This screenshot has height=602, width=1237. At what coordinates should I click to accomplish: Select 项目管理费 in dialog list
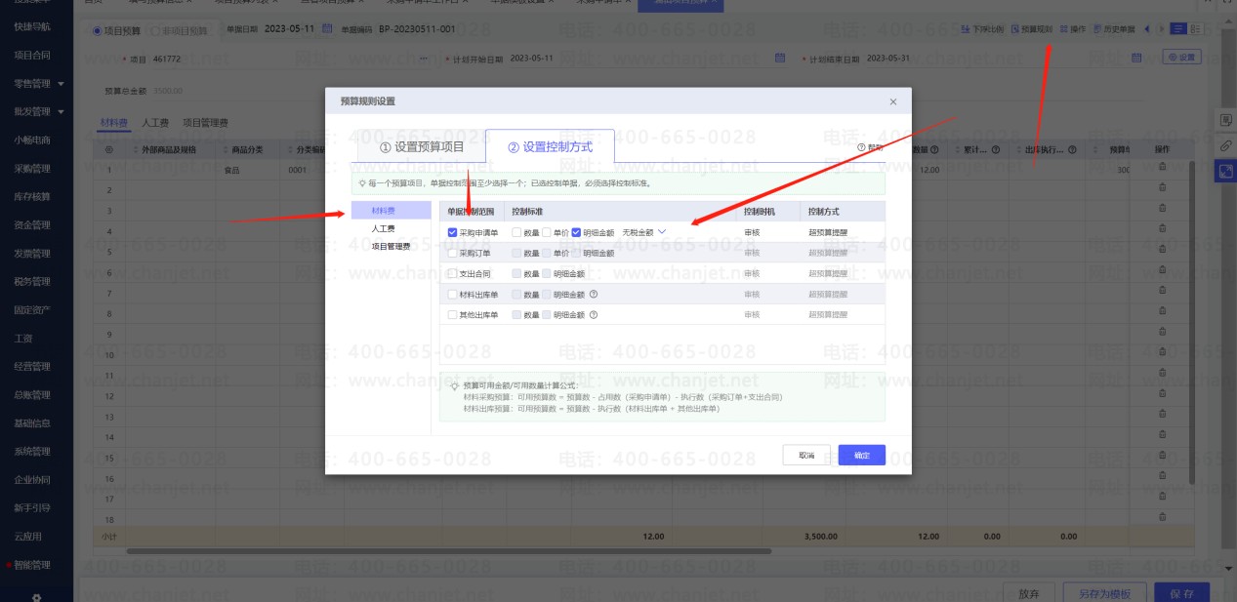point(391,246)
